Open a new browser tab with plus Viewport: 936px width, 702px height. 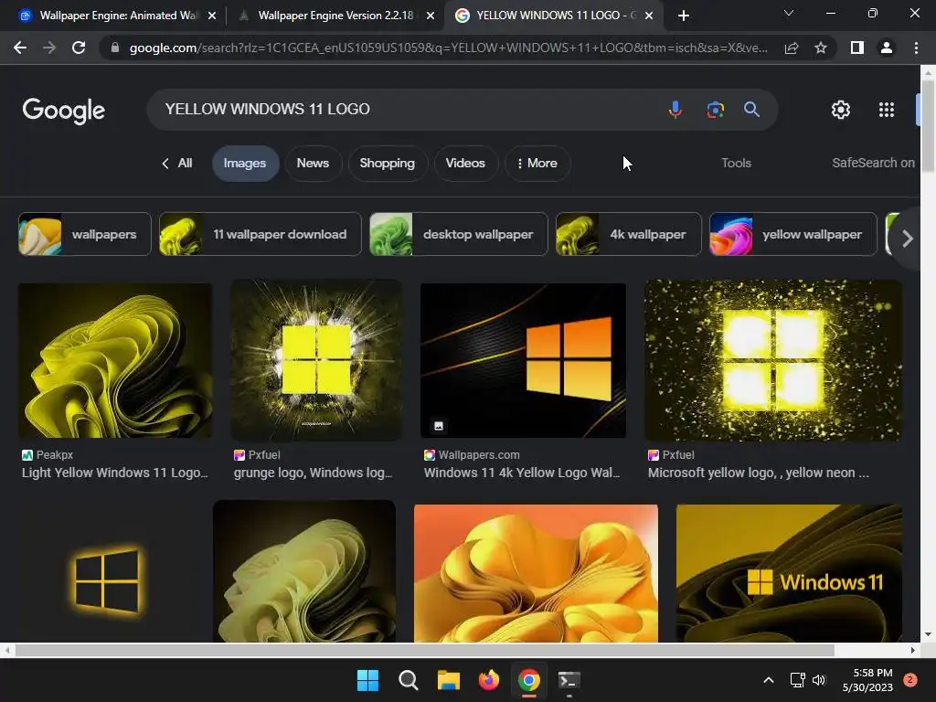[684, 16]
